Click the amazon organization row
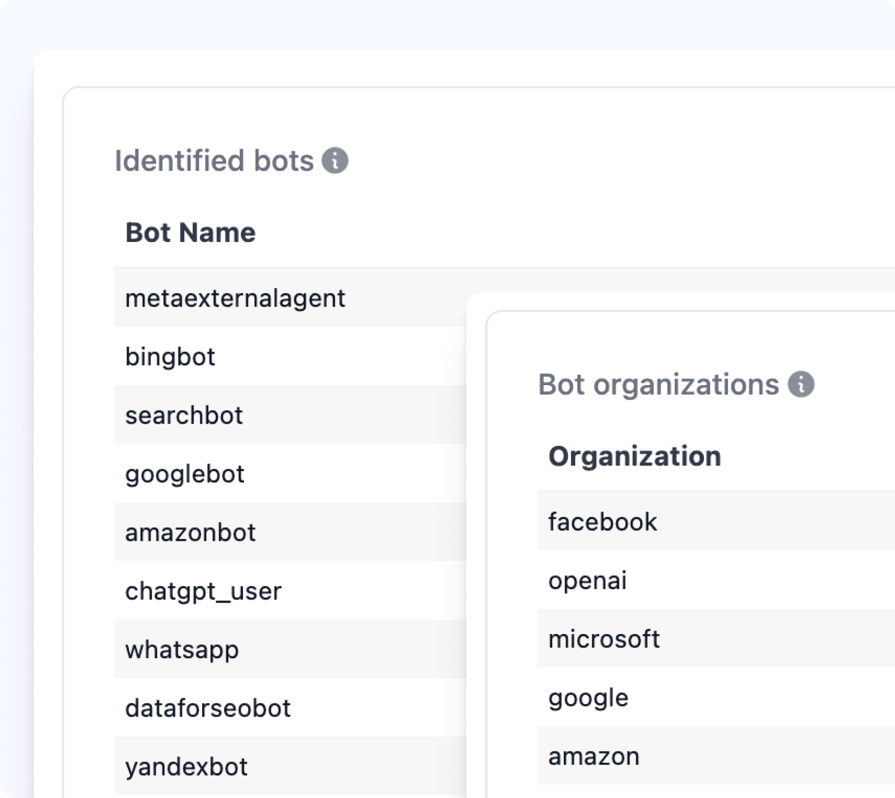The image size is (895, 798). click(594, 756)
